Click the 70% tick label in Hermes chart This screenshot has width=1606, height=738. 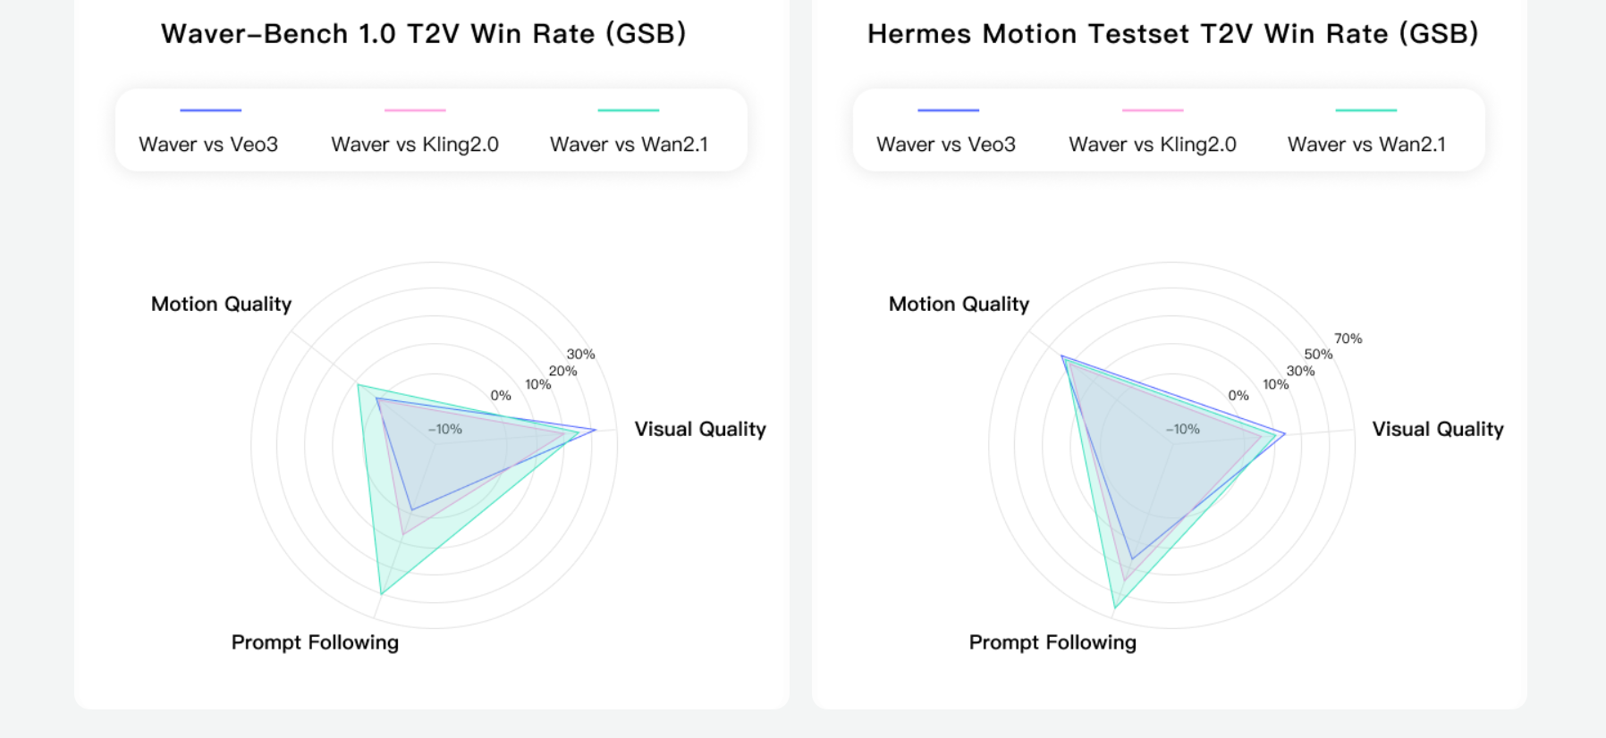pos(1348,339)
